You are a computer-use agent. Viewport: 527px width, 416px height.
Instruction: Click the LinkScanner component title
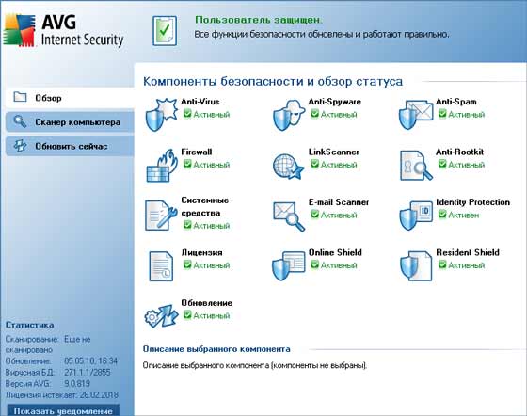(334, 152)
